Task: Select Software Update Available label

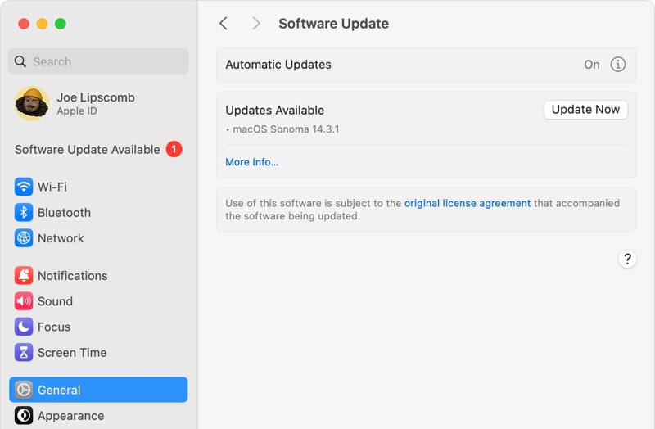Action: (88, 150)
